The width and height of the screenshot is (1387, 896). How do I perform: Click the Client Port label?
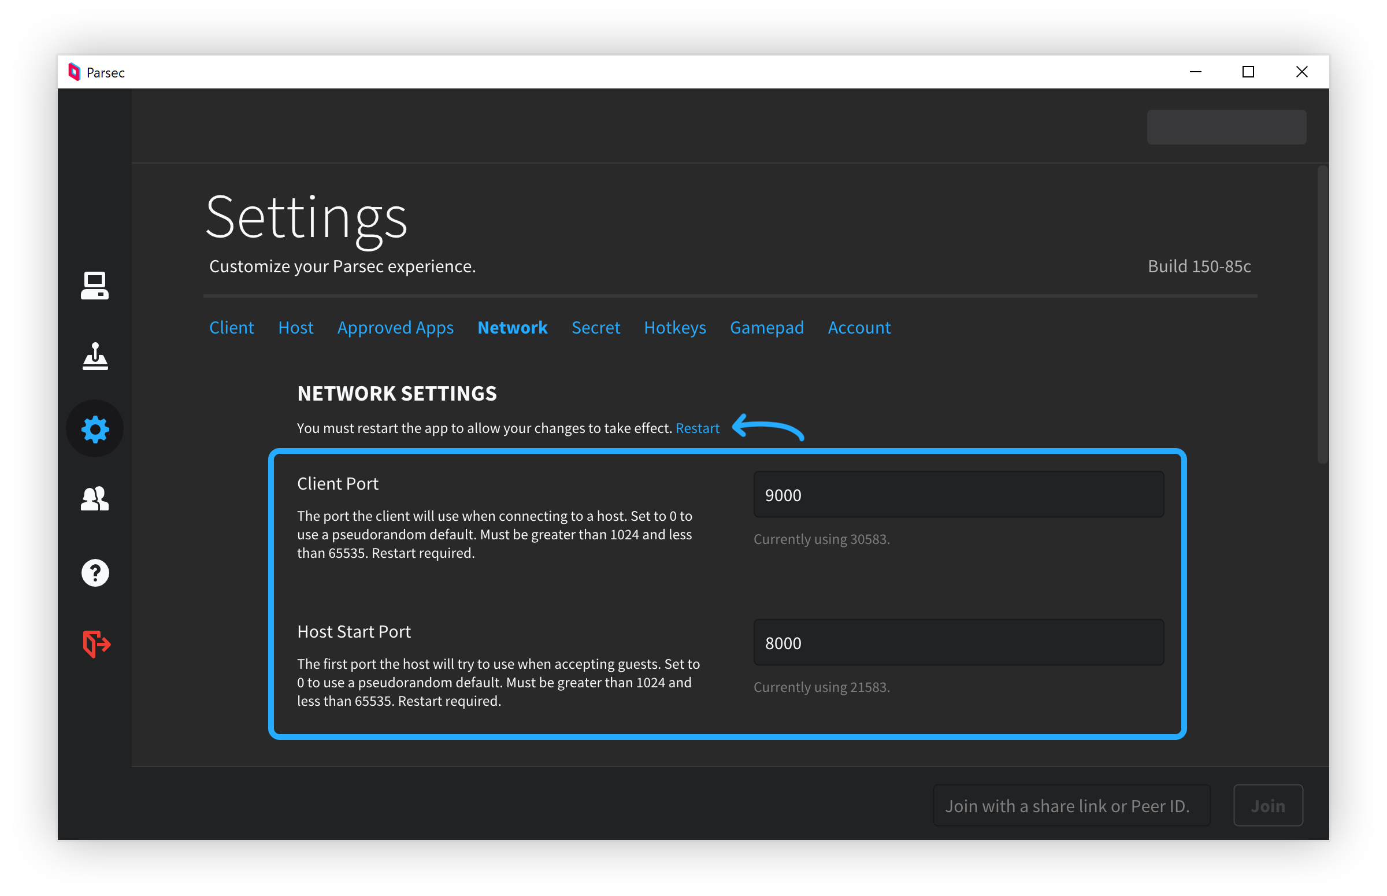pyautogui.click(x=338, y=483)
